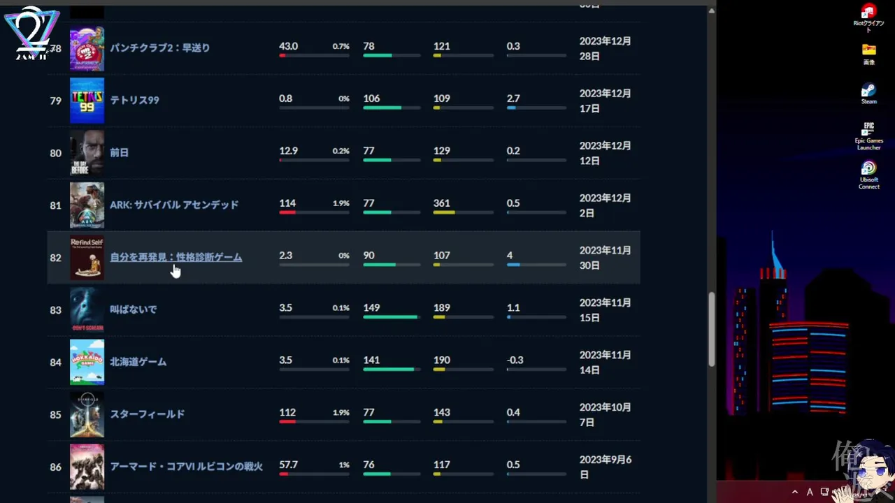Click the ARK Survival Ascended cover art

click(87, 205)
